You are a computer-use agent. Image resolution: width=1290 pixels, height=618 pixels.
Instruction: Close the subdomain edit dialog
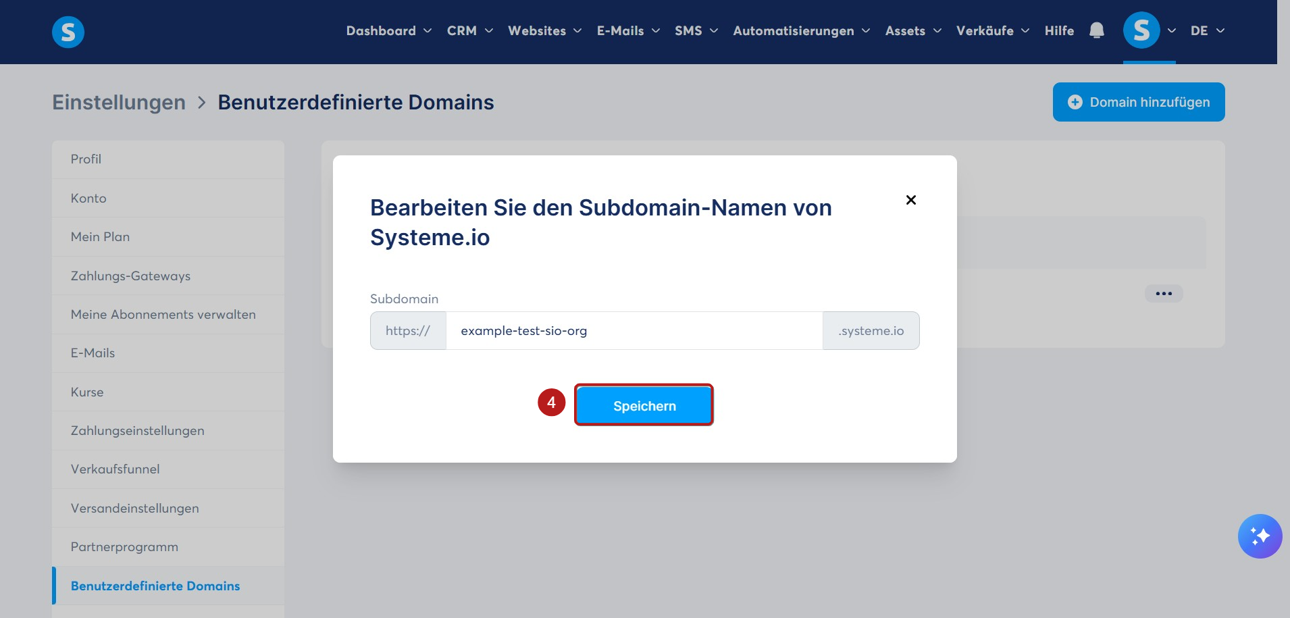(x=911, y=200)
